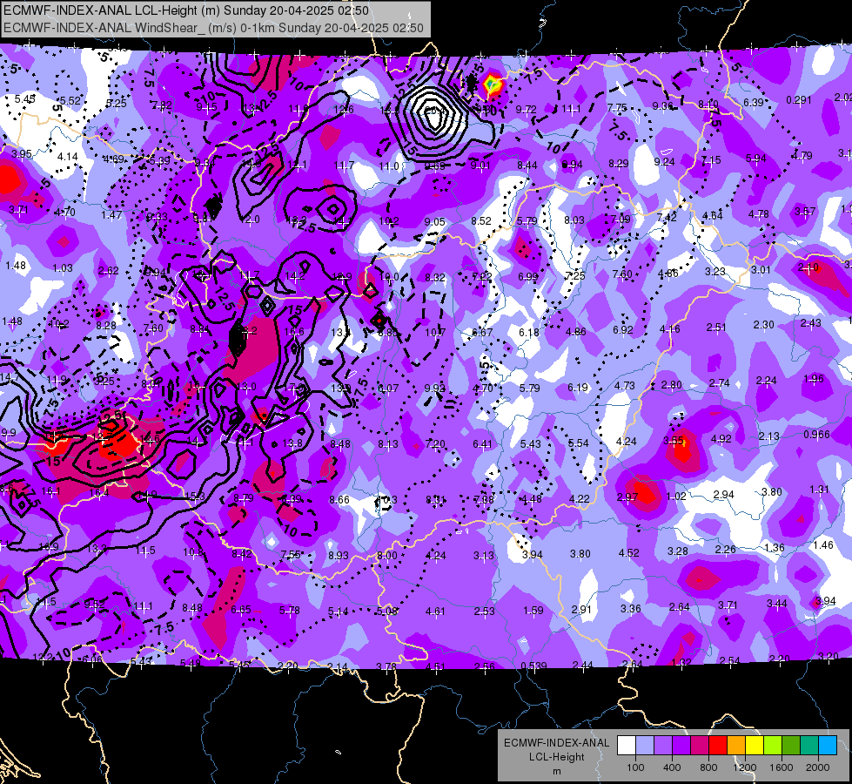Click the grid value 5.94
The width and height of the screenshot is (852, 784).
755,159
